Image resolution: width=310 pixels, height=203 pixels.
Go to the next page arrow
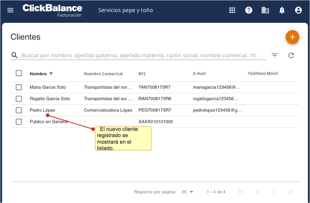tap(274, 192)
